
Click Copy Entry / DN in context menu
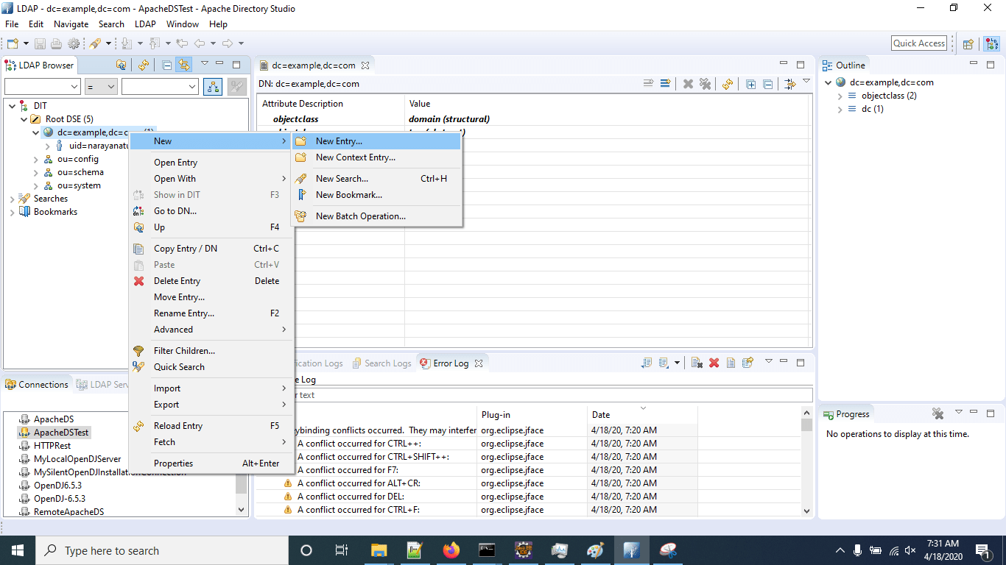point(211,249)
